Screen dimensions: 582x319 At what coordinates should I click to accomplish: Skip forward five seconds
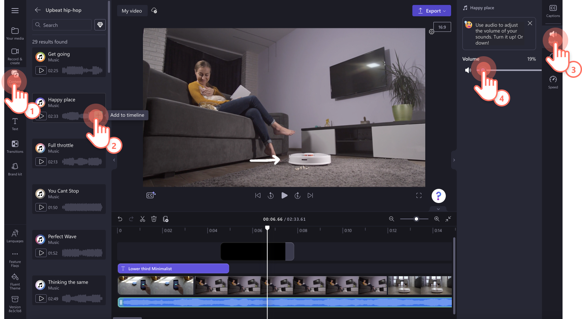(298, 196)
